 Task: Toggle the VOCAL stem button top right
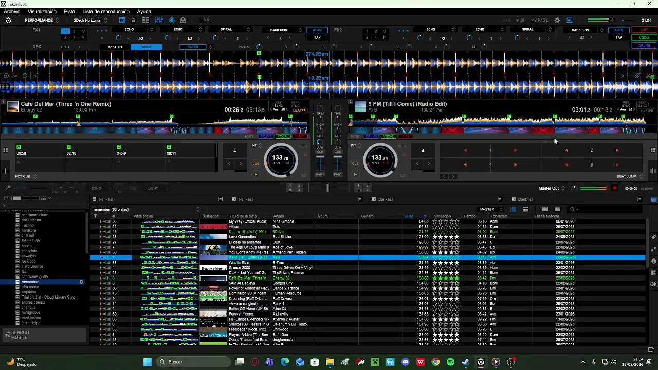644,38
